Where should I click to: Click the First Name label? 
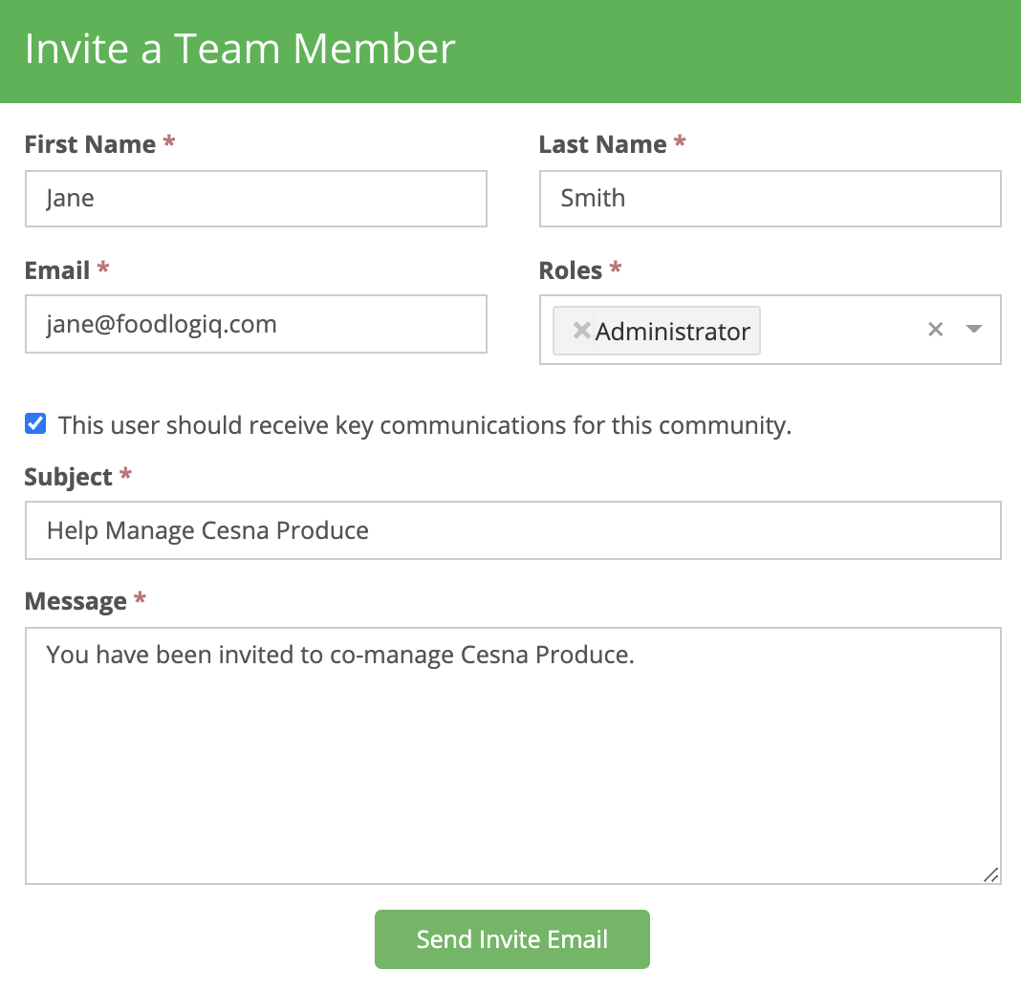(x=90, y=144)
